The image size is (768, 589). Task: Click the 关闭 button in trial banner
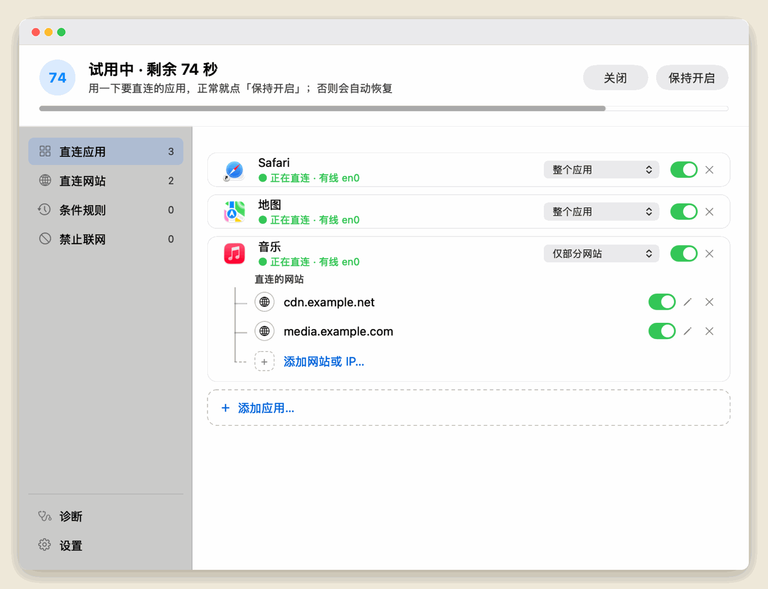tap(615, 78)
